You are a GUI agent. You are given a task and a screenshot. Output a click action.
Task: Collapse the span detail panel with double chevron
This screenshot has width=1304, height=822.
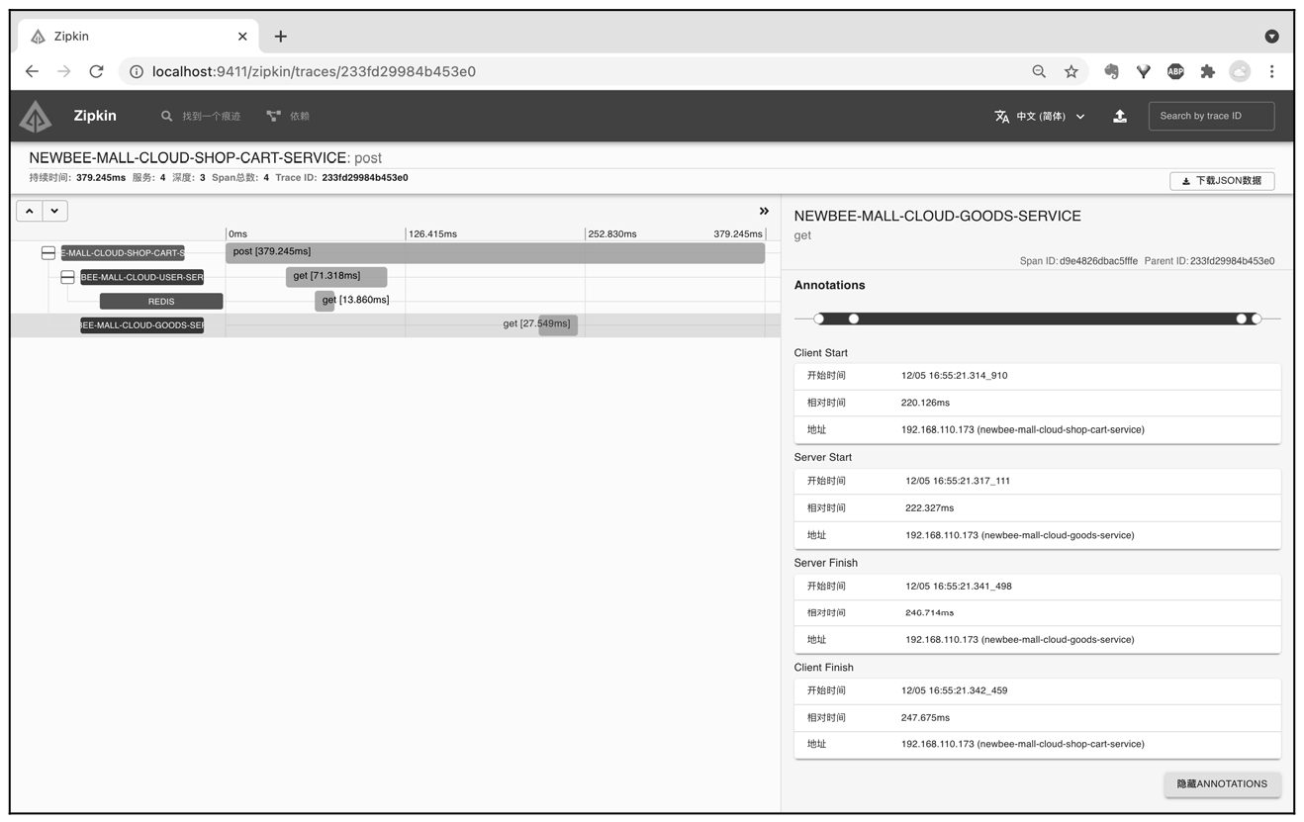[764, 211]
